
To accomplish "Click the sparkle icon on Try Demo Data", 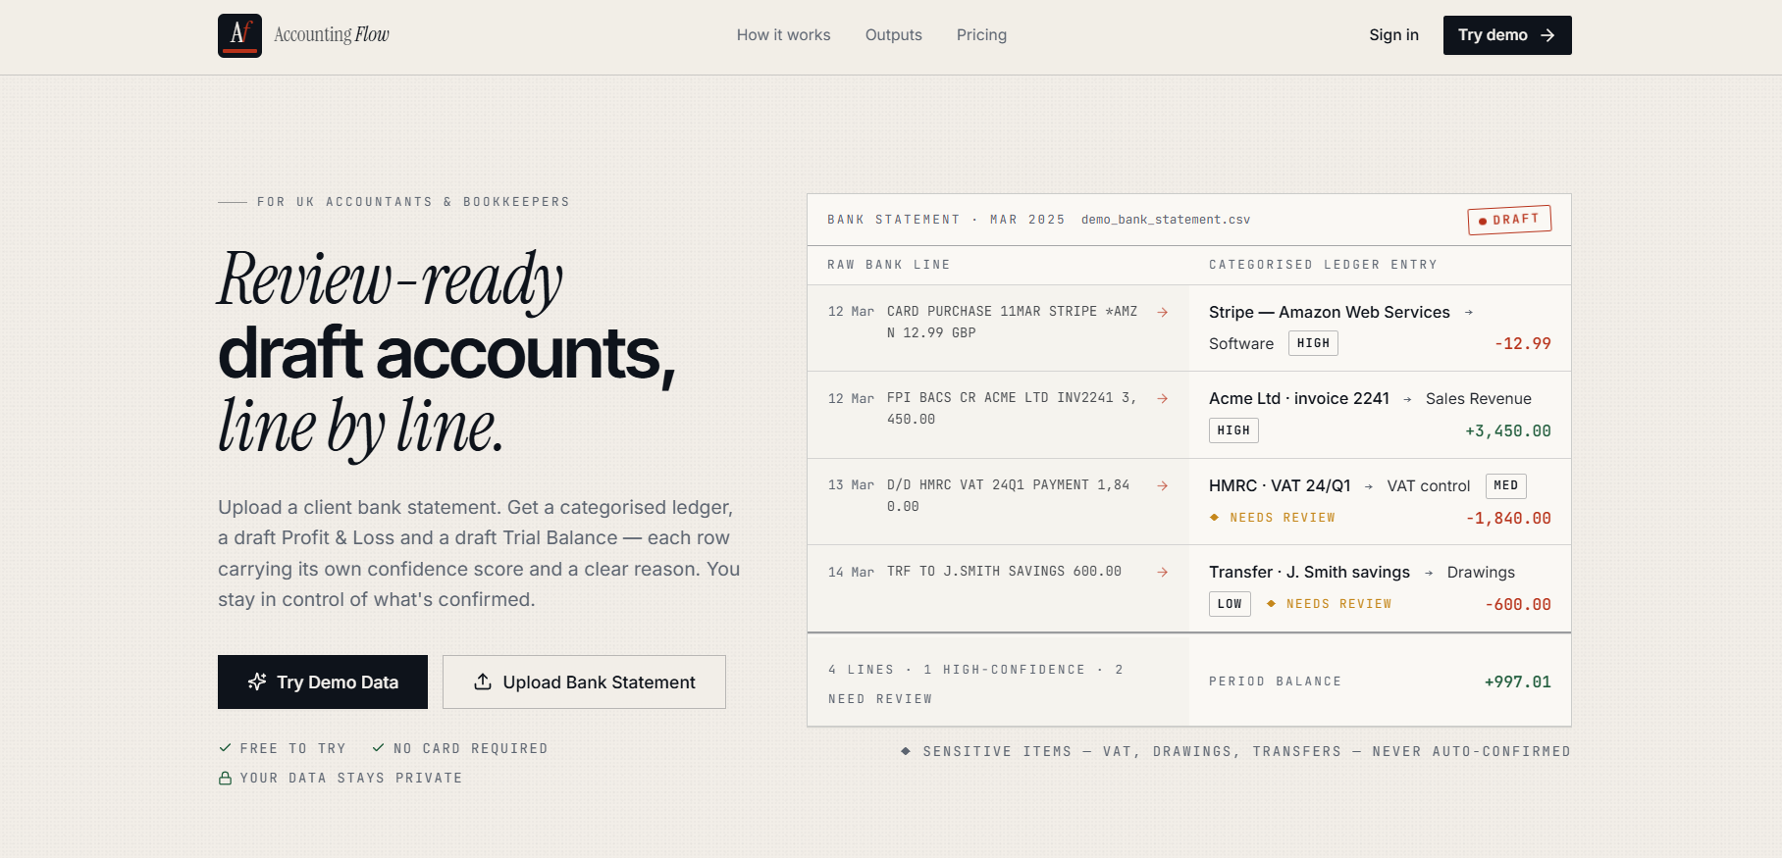I will pos(257,681).
